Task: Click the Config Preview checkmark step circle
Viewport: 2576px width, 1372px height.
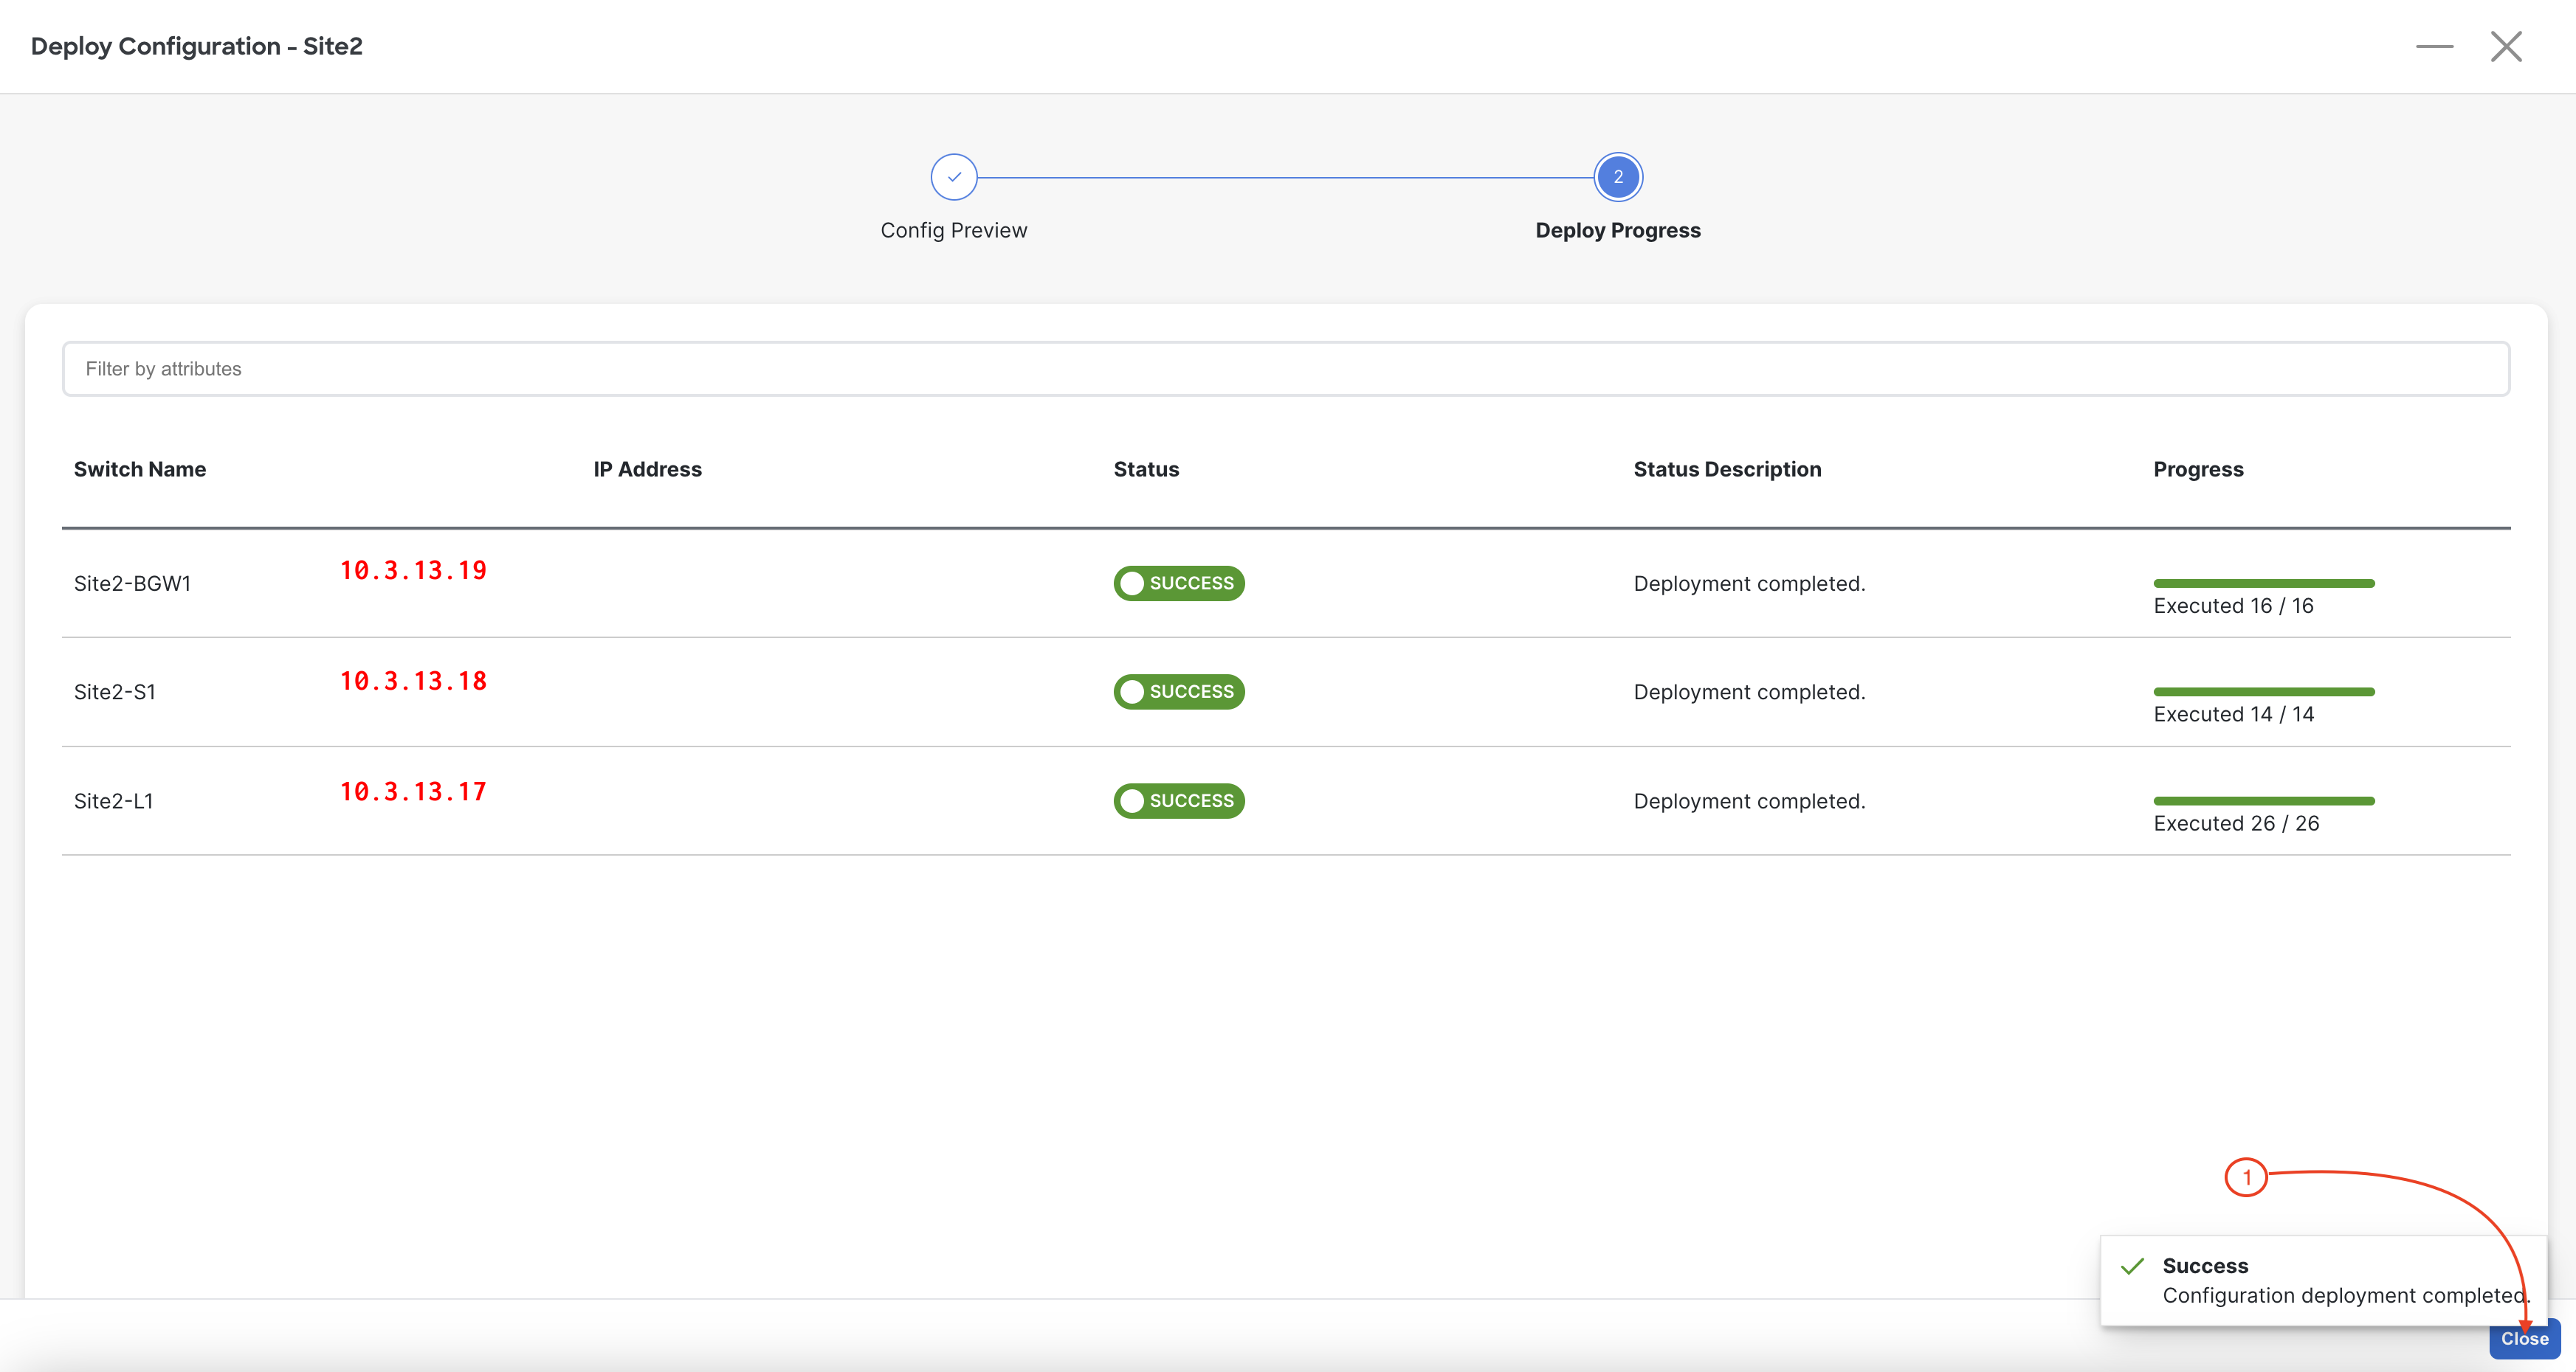Action: point(953,177)
